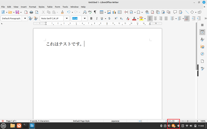This screenshot has width=207, height=129.
Task: Insert Text Box icon
Action: click(x=120, y=12)
